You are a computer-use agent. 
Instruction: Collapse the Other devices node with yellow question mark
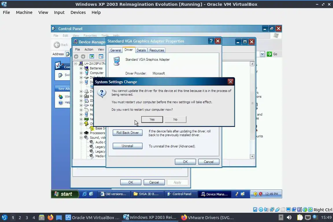coord(81,124)
